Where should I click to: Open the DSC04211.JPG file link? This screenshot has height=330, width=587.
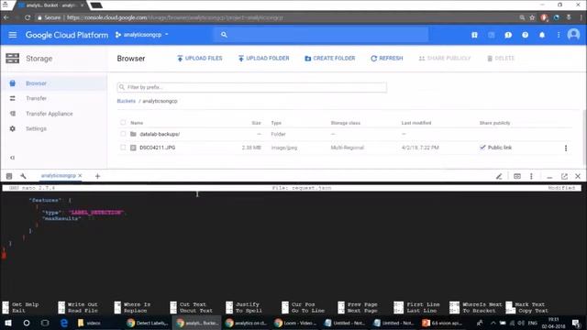tap(157, 148)
